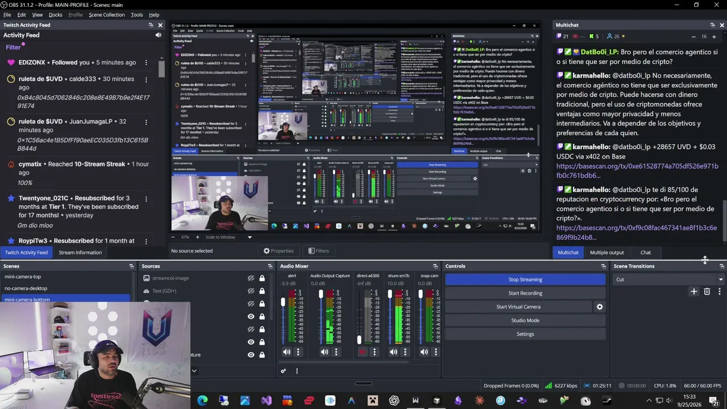This screenshot has width=727, height=409.
Task: Toggle Activity Feed sound speaker icon
Action: click(158, 35)
